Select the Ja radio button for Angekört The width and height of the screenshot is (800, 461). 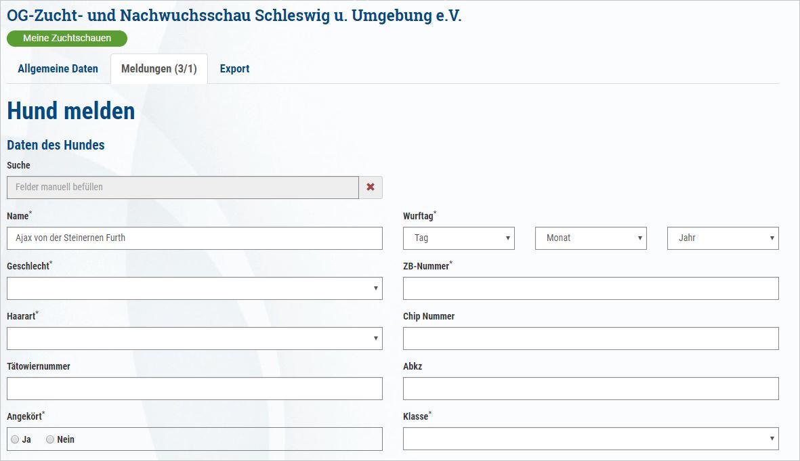tap(15, 439)
